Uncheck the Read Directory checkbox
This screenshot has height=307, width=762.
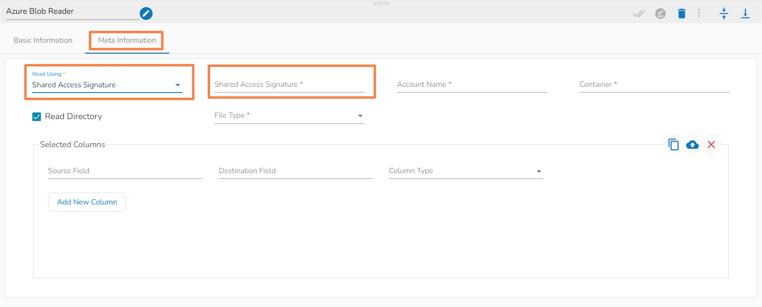coord(37,117)
